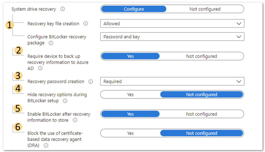Set System drive recovery to Not configured
The width and height of the screenshot is (265, 152).
(205, 9)
